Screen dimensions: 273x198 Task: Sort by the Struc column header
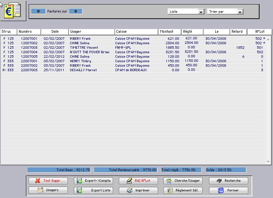pos(9,32)
